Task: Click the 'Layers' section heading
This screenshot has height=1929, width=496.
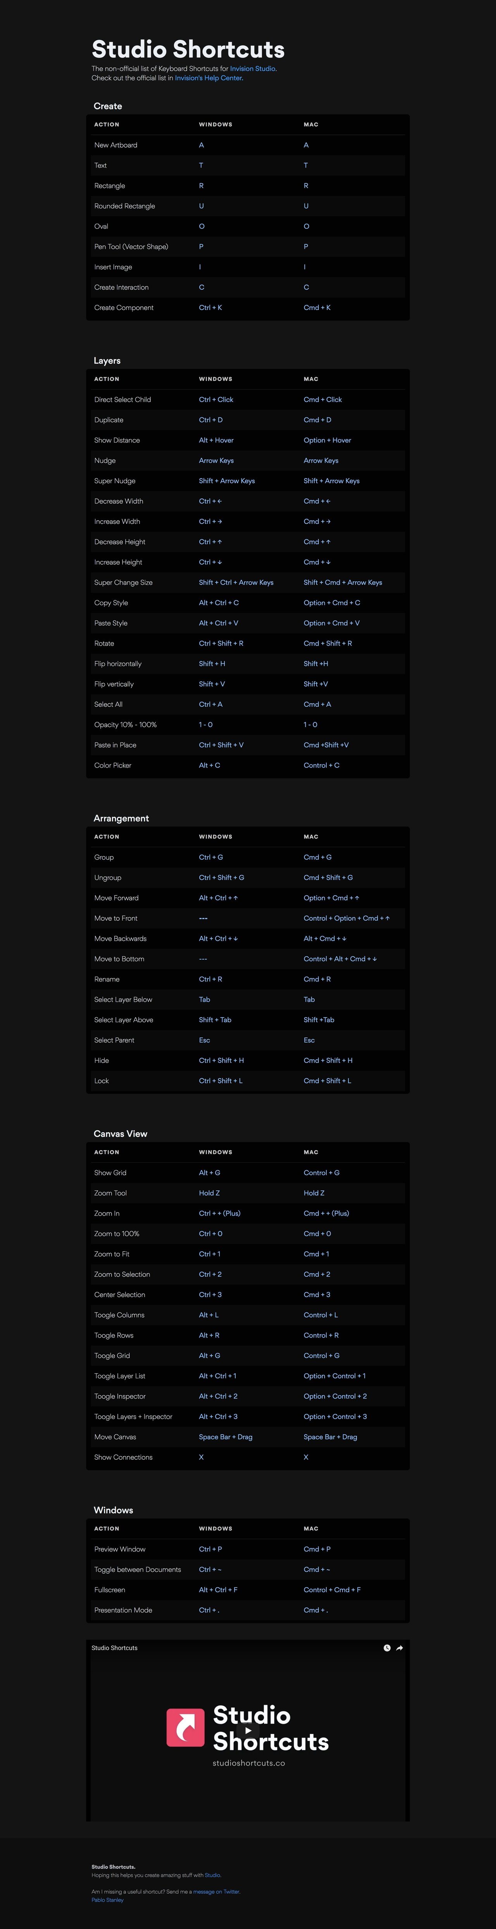Action: click(x=107, y=361)
